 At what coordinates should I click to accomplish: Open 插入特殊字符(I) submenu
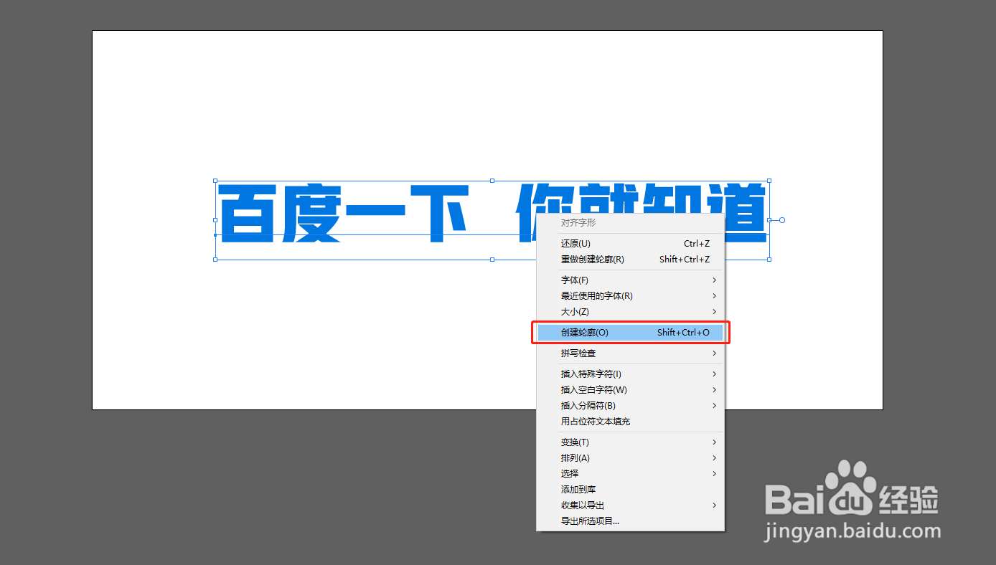pos(631,374)
